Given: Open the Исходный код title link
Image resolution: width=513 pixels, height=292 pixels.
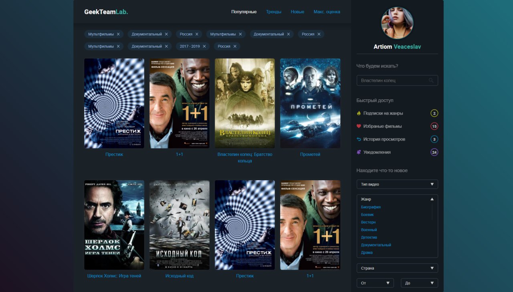Looking at the screenshot, I should (180, 276).
